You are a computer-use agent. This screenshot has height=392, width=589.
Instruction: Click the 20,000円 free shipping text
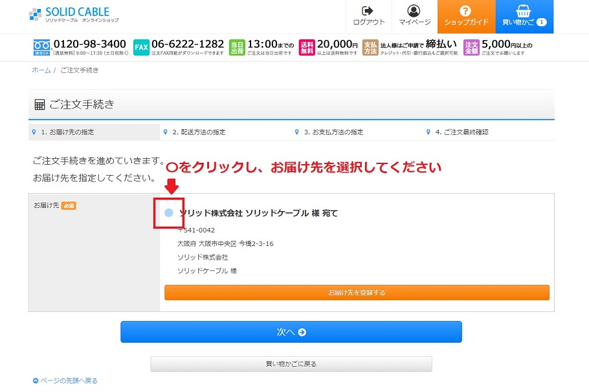(337, 44)
